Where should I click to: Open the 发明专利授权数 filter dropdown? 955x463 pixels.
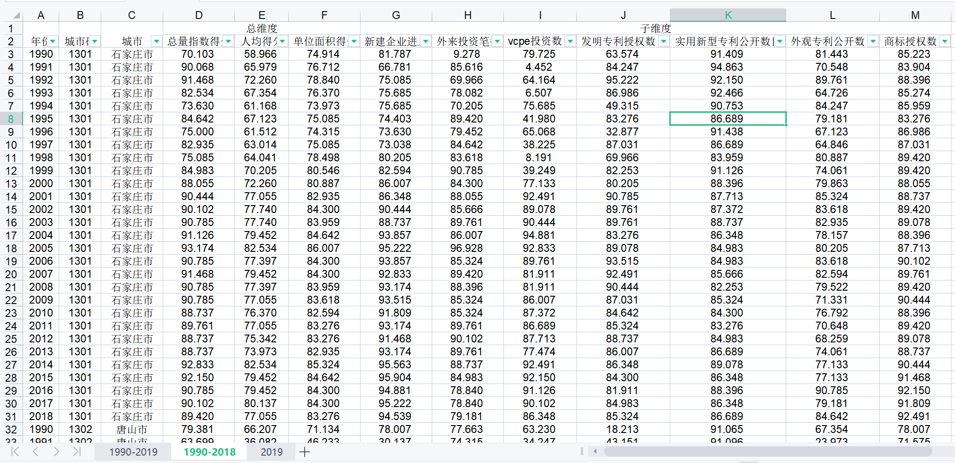pyautogui.click(x=664, y=42)
